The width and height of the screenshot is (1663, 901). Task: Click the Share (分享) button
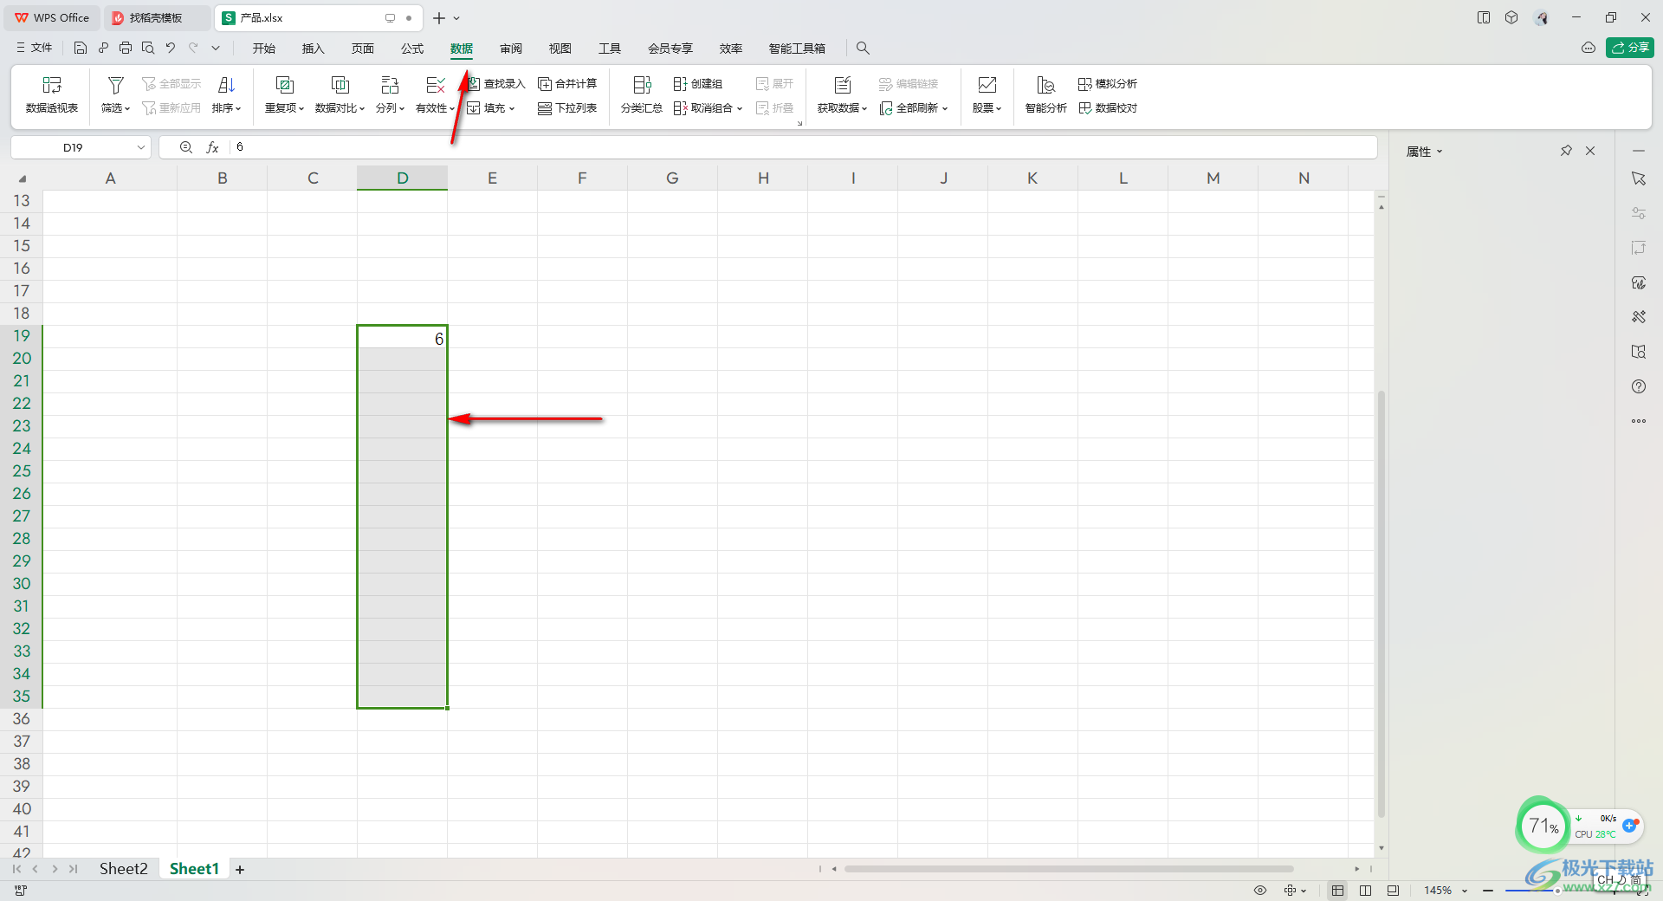pos(1629,48)
